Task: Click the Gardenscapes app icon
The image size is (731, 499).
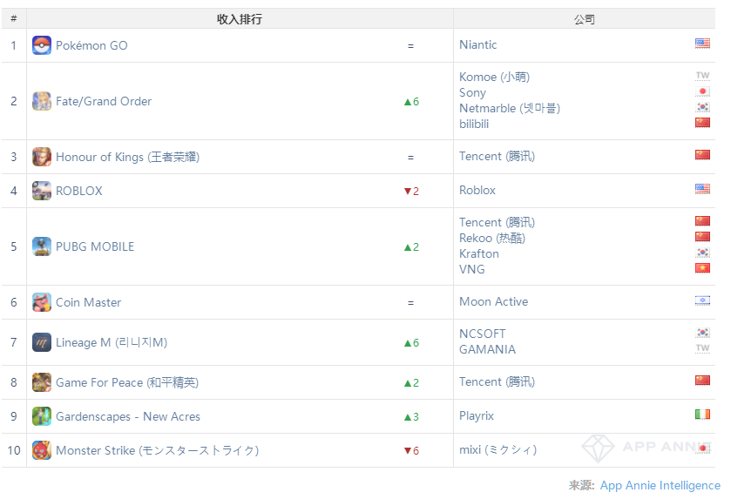Action: [42, 416]
